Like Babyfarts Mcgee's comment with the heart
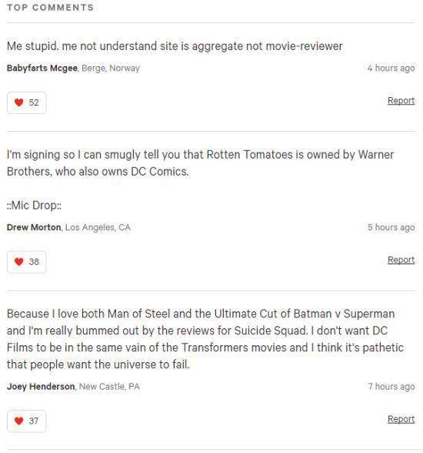The height and width of the screenshot is (453, 423). [26, 102]
